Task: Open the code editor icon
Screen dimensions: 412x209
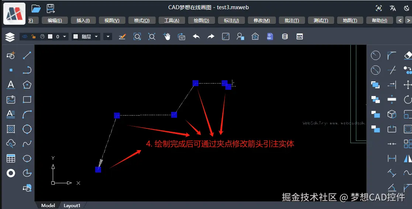Action: tap(300, 36)
